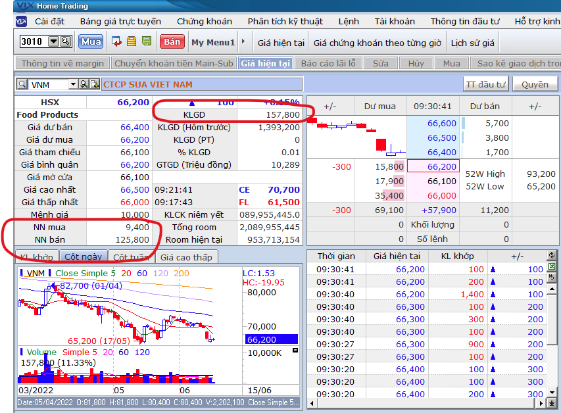Select the KL khớp chart tab

[x=36, y=256]
